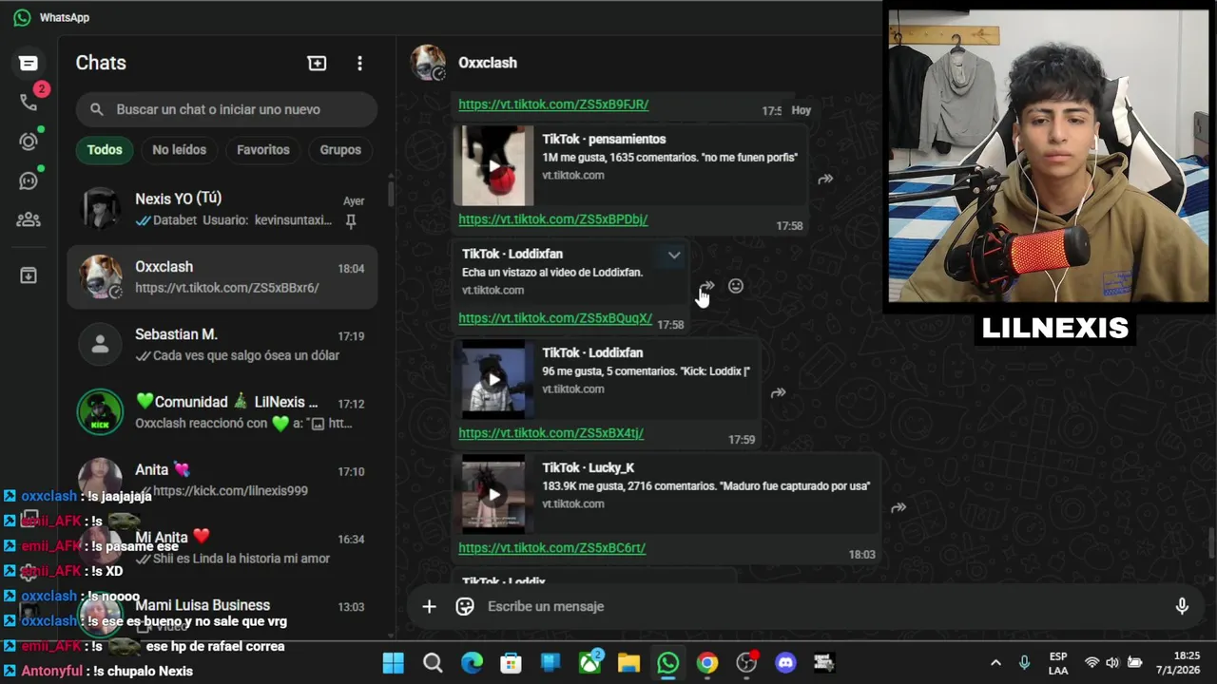This screenshot has height=684, width=1217.
Task: Open the Calls tab with badge
Action: [30, 101]
